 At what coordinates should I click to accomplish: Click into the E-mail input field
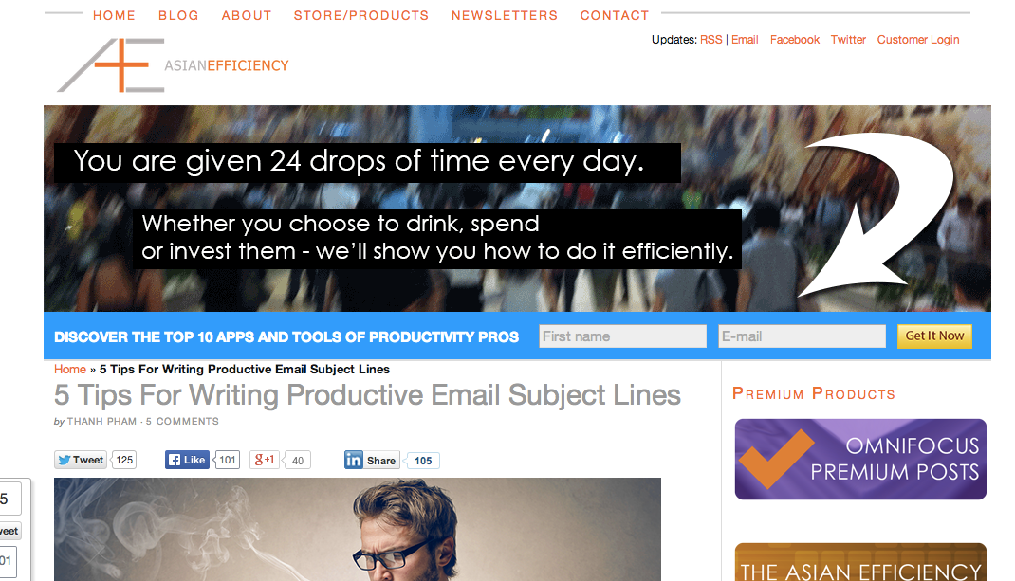802,336
